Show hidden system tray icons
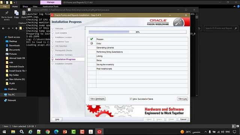 tap(205, 132)
